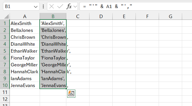Select row 5 header

(5, 51)
